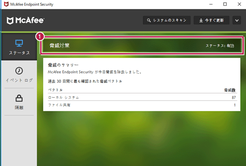
Task: Select the ローカル システム row
Action: pos(142,97)
